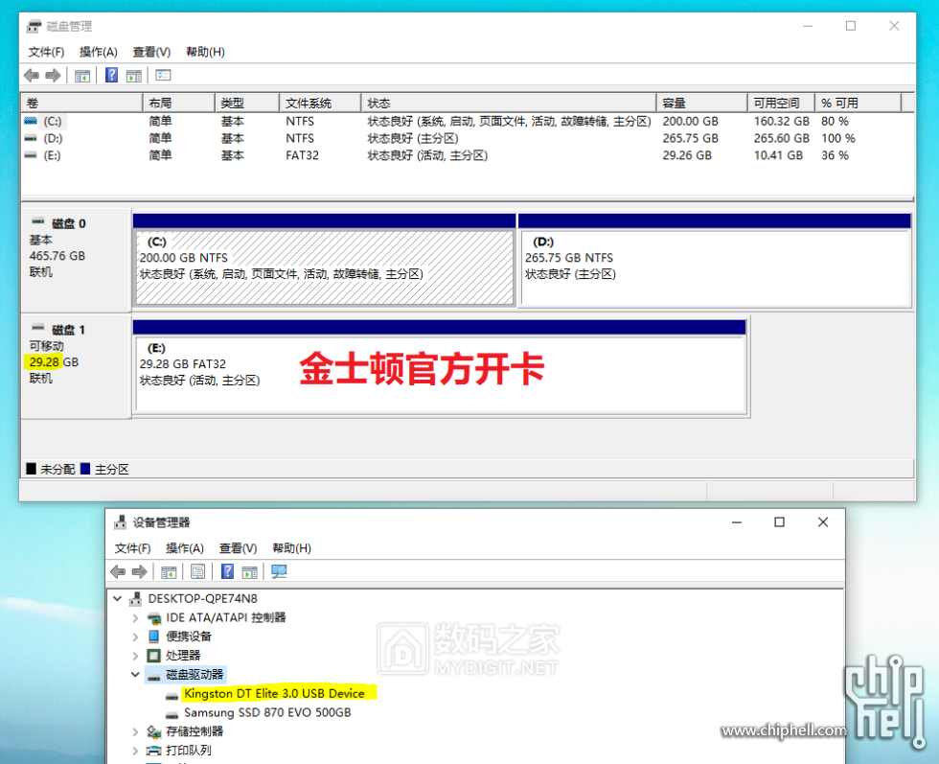The width and height of the screenshot is (939, 764).
Task: Open the checklist settings icon in Disk Management
Action: [x=163, y=75]
